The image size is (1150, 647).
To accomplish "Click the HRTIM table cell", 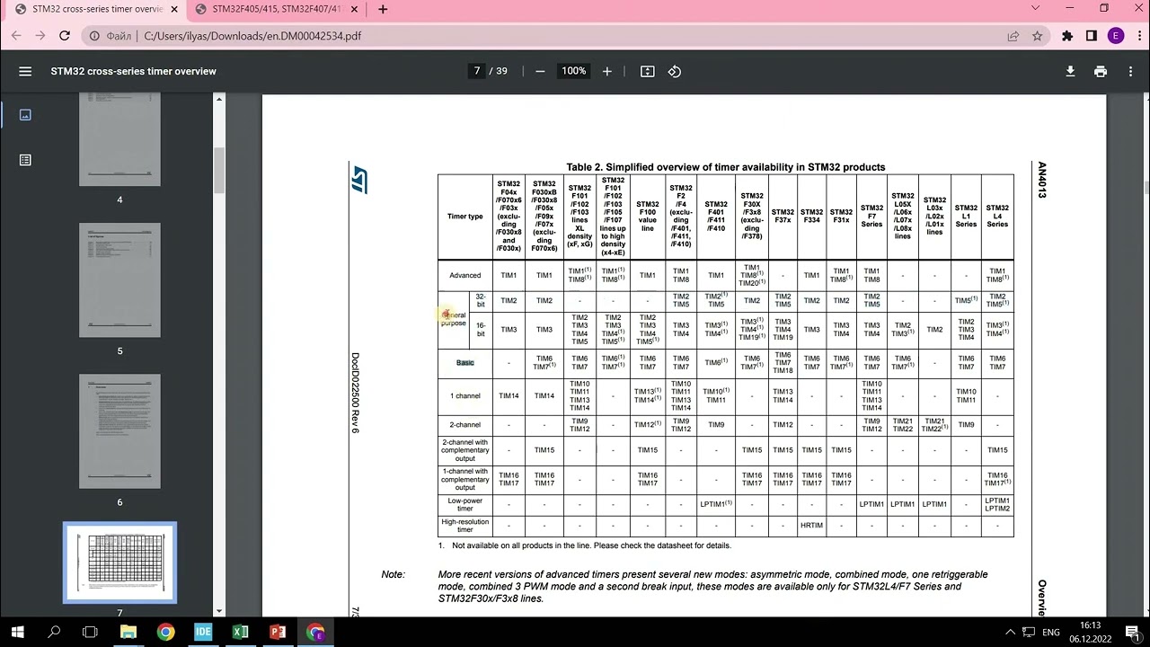I will pyautogui.click(x=811, y=526).
